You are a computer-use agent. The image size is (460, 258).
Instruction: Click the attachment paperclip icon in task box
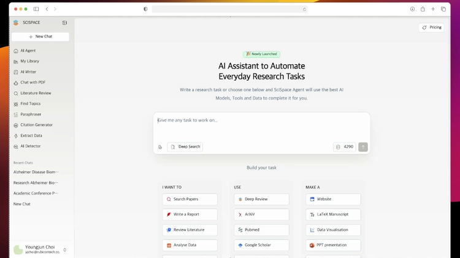point(160,147)
